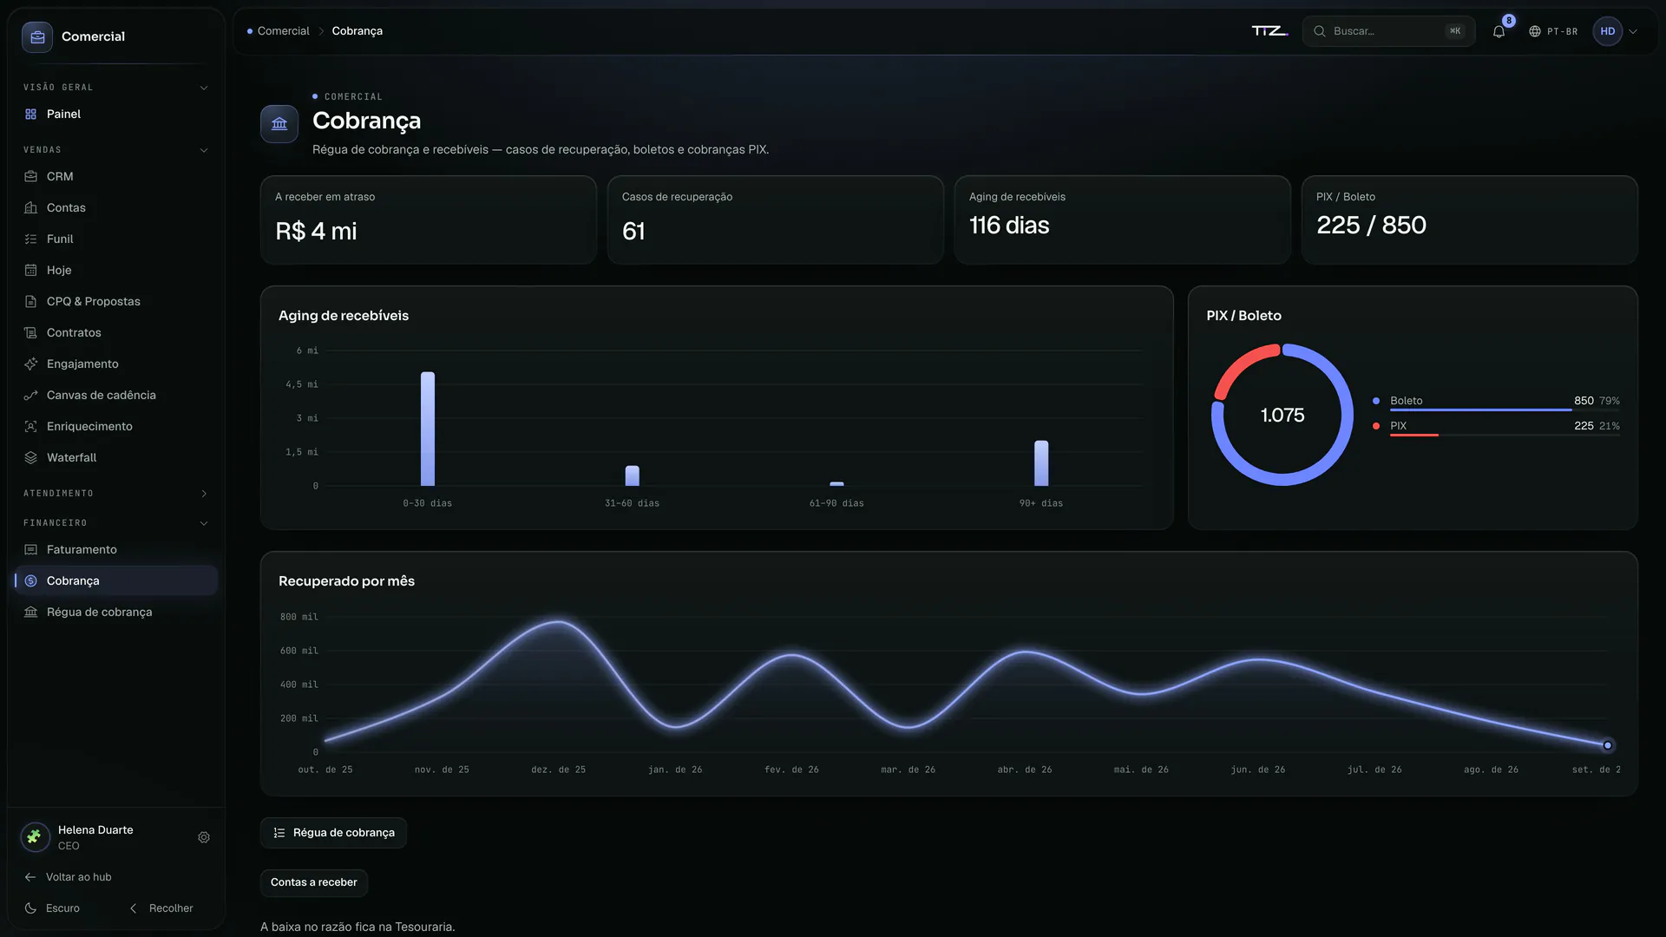Click the last data point on Recuperado chart

pos(1608,745)
